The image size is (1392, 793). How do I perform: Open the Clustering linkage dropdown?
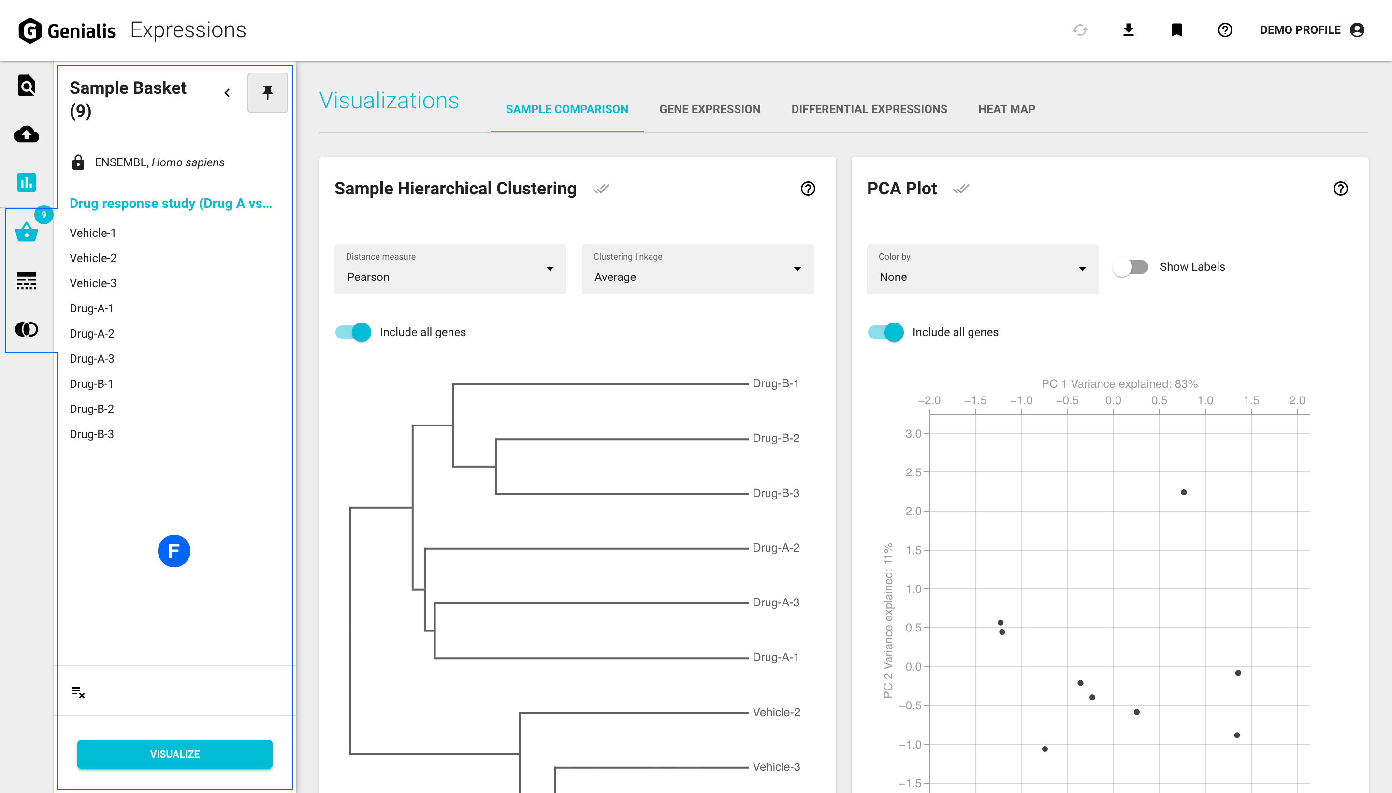[697, 269]
